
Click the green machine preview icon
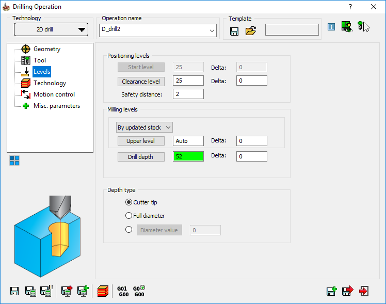tap(347, 26)
